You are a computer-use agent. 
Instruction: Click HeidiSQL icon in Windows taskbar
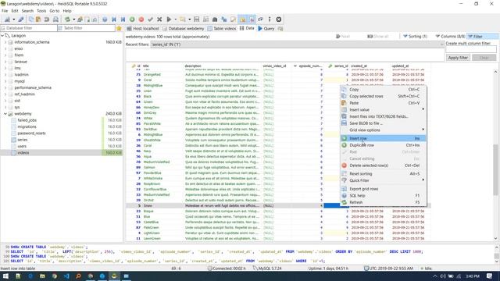pos(114,276)
